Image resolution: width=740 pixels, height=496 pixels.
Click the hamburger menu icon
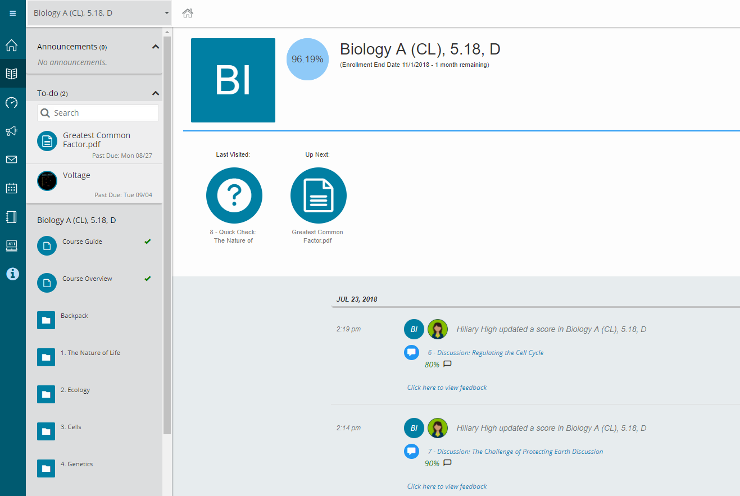click(12, 13)
